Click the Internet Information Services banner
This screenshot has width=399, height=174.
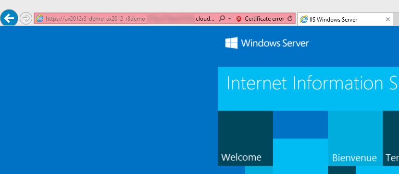tap(309, 89)
